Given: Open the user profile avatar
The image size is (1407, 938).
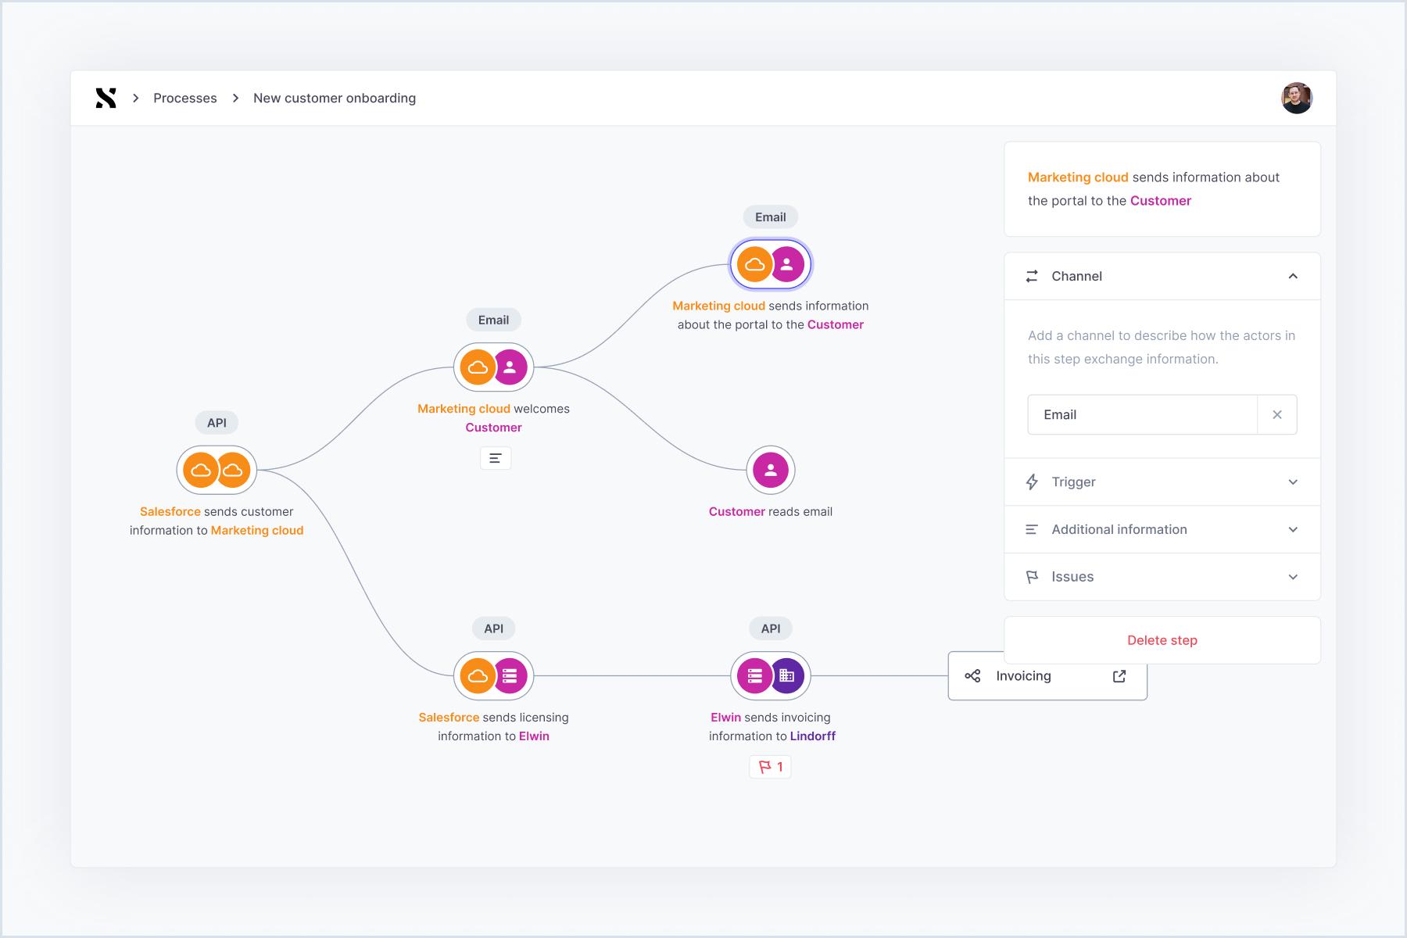Looking at the screenshot, I should pyautogui.click(x=1297, y=98).
